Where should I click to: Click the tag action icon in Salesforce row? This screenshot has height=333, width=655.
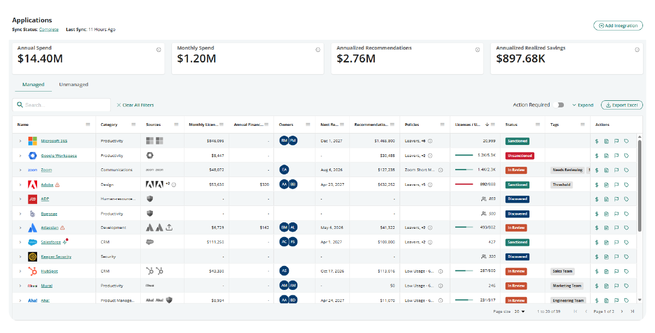coord(626,242)
